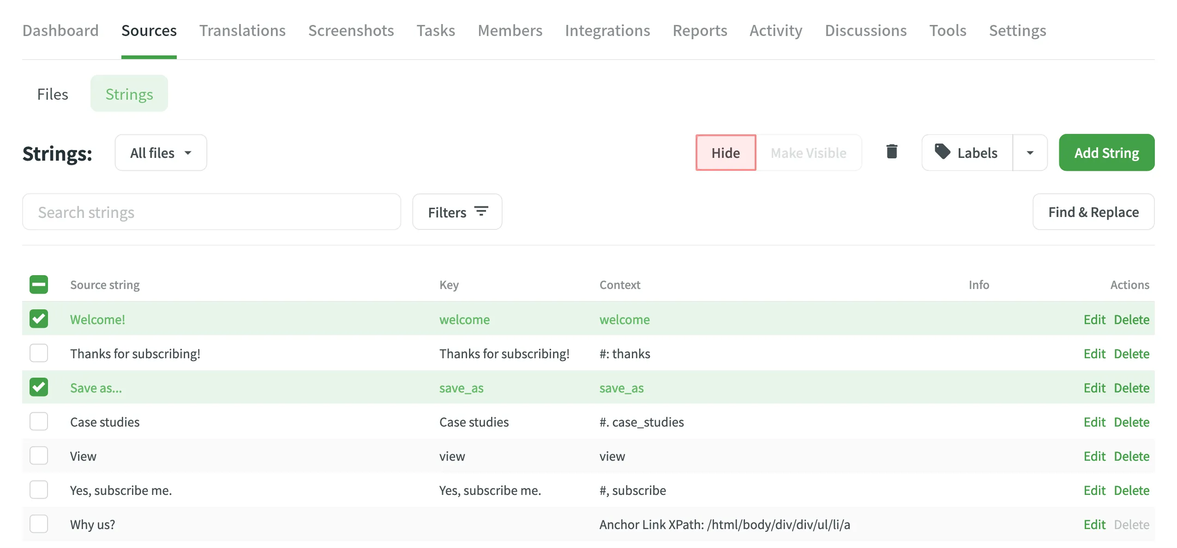
Task: Go to the Settings tab
Action: point(1017,30)
